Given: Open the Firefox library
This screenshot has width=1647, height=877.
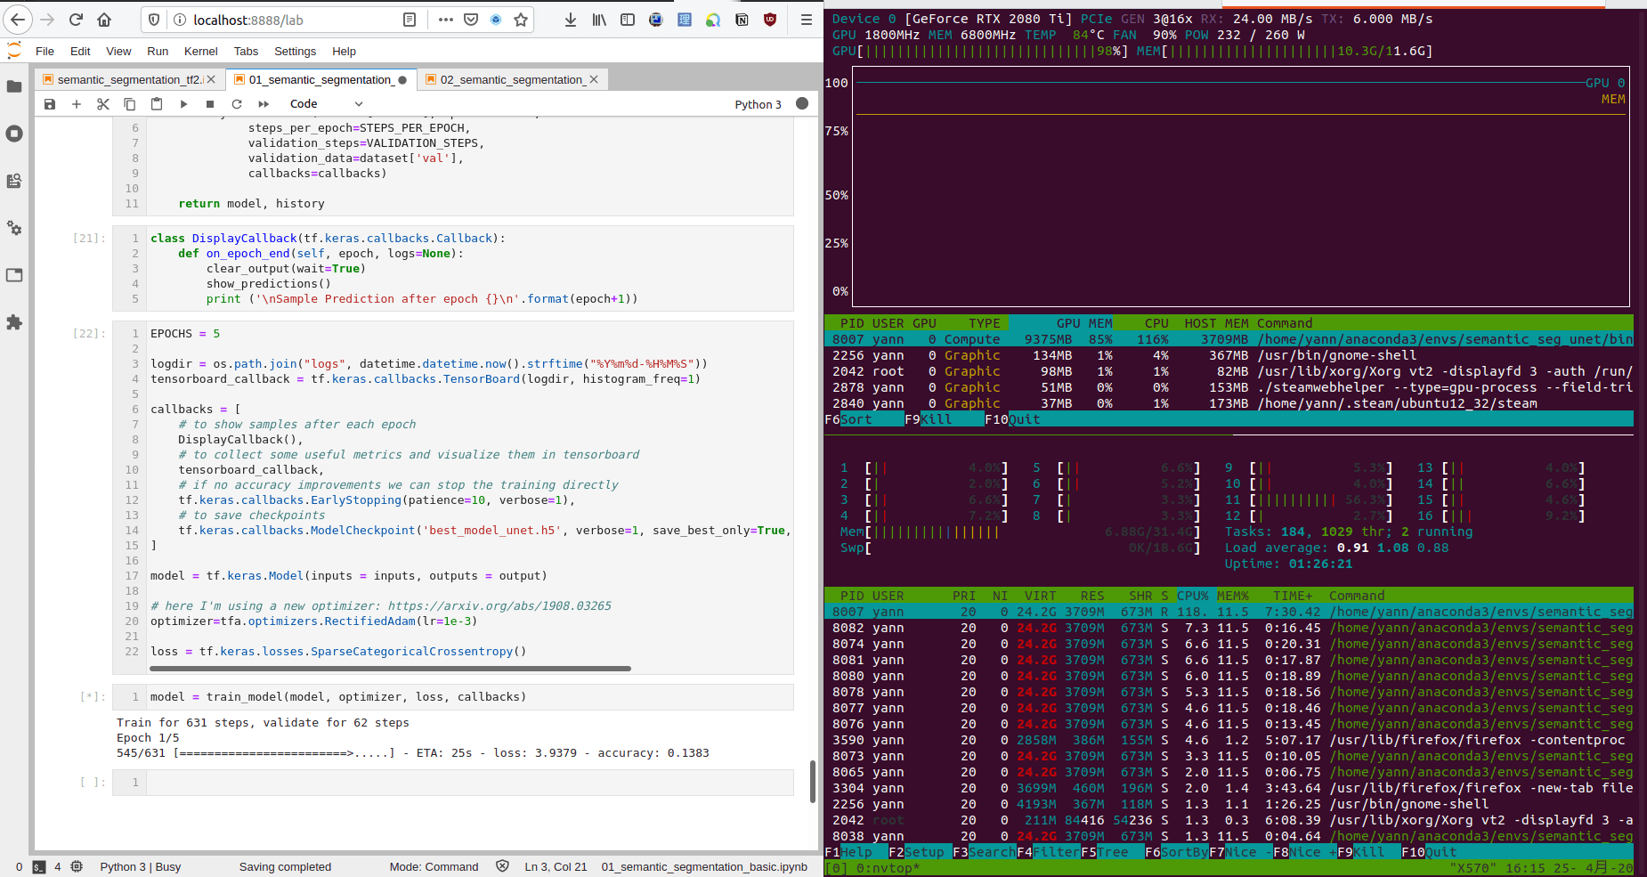Looking at the screenshot, I should [599, 20].
